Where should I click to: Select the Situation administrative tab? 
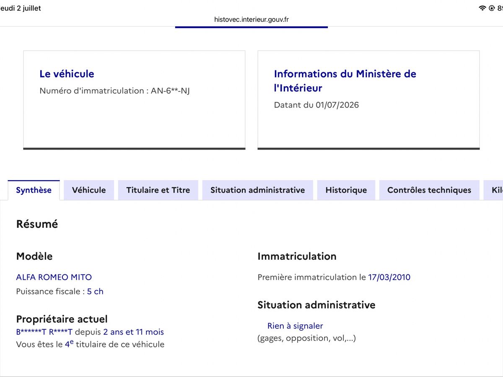click(x=257, y=190)
